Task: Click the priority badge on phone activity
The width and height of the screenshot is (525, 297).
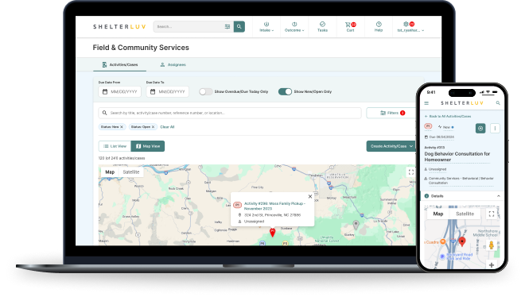Action: (428, 126)
